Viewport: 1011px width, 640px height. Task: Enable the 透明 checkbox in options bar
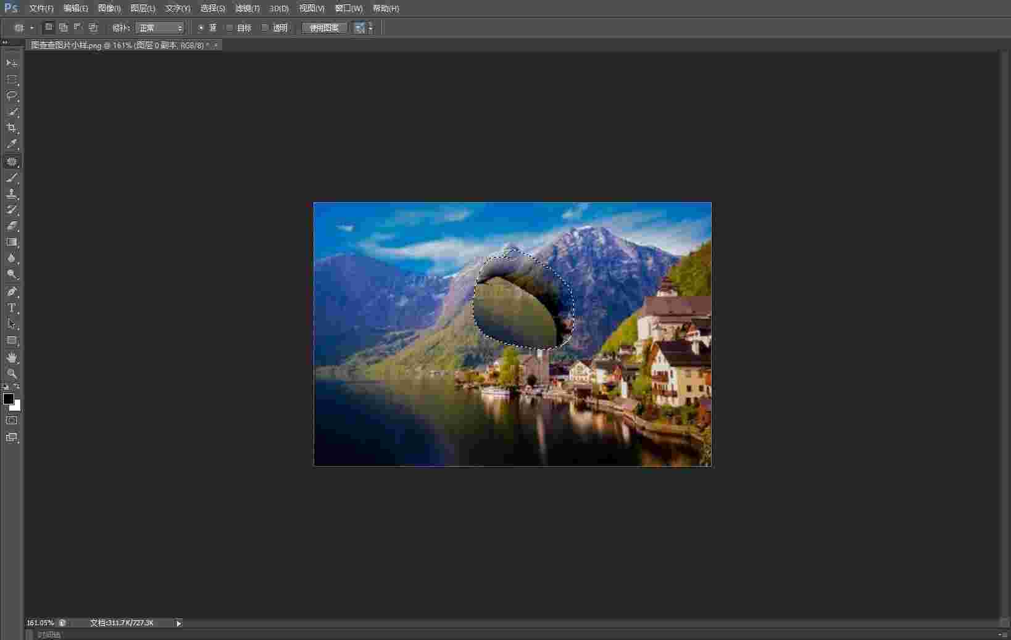(265, 28)
